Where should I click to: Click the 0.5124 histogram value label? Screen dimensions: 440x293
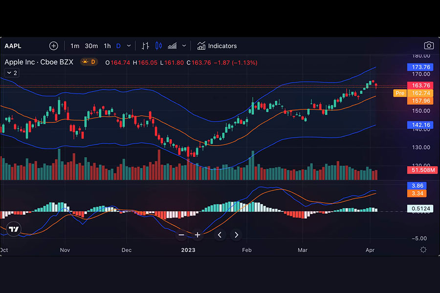click(420, 209)
